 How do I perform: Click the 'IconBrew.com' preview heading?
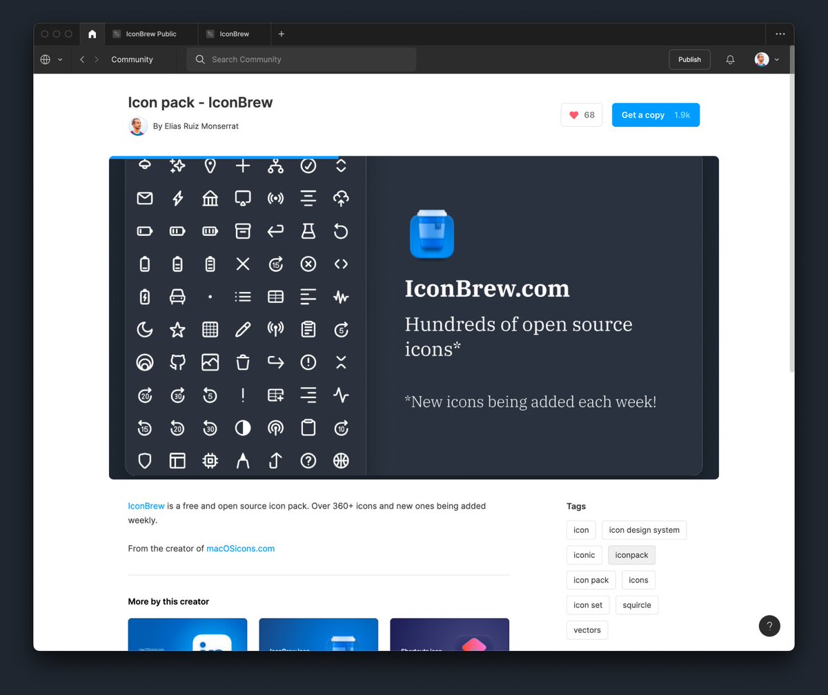point(487,288)
